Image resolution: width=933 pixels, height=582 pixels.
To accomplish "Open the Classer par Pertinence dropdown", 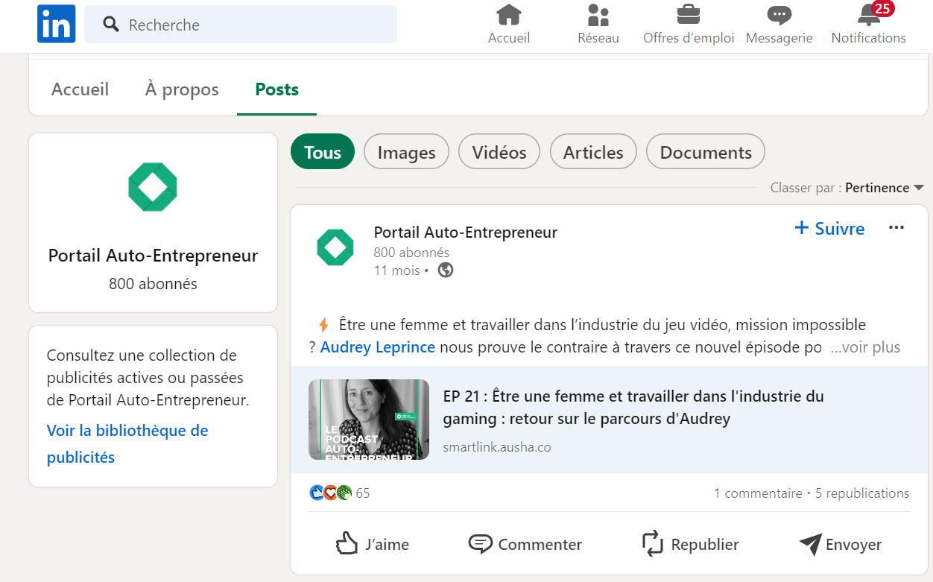I will 885,188.
